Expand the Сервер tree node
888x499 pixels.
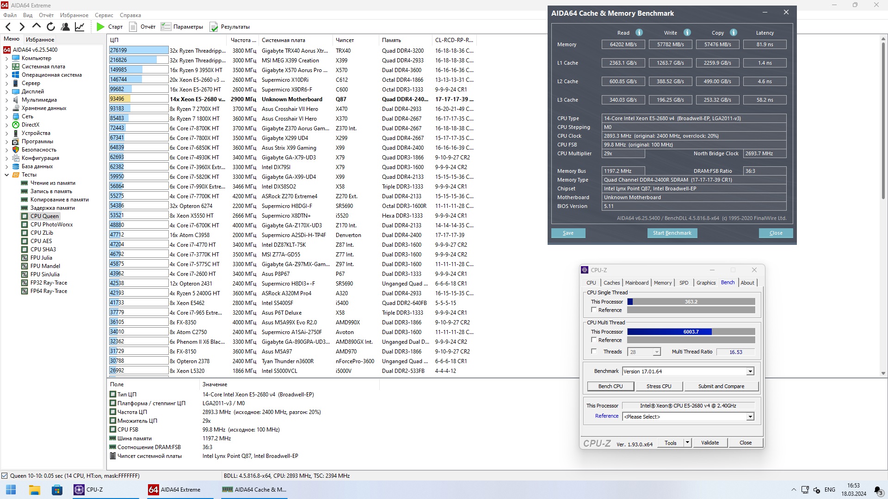[x=6, y=83]
